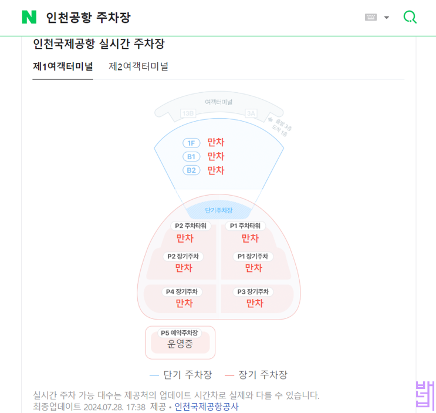Viewport: 436px width, 413px height.
Task: Switch to 제2여객터미널 tab
Action: click(x=138, y=67)
